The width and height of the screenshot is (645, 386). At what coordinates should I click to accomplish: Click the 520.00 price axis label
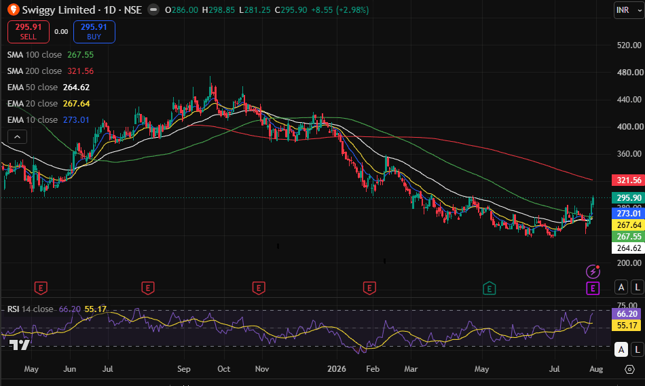point(629,45)
